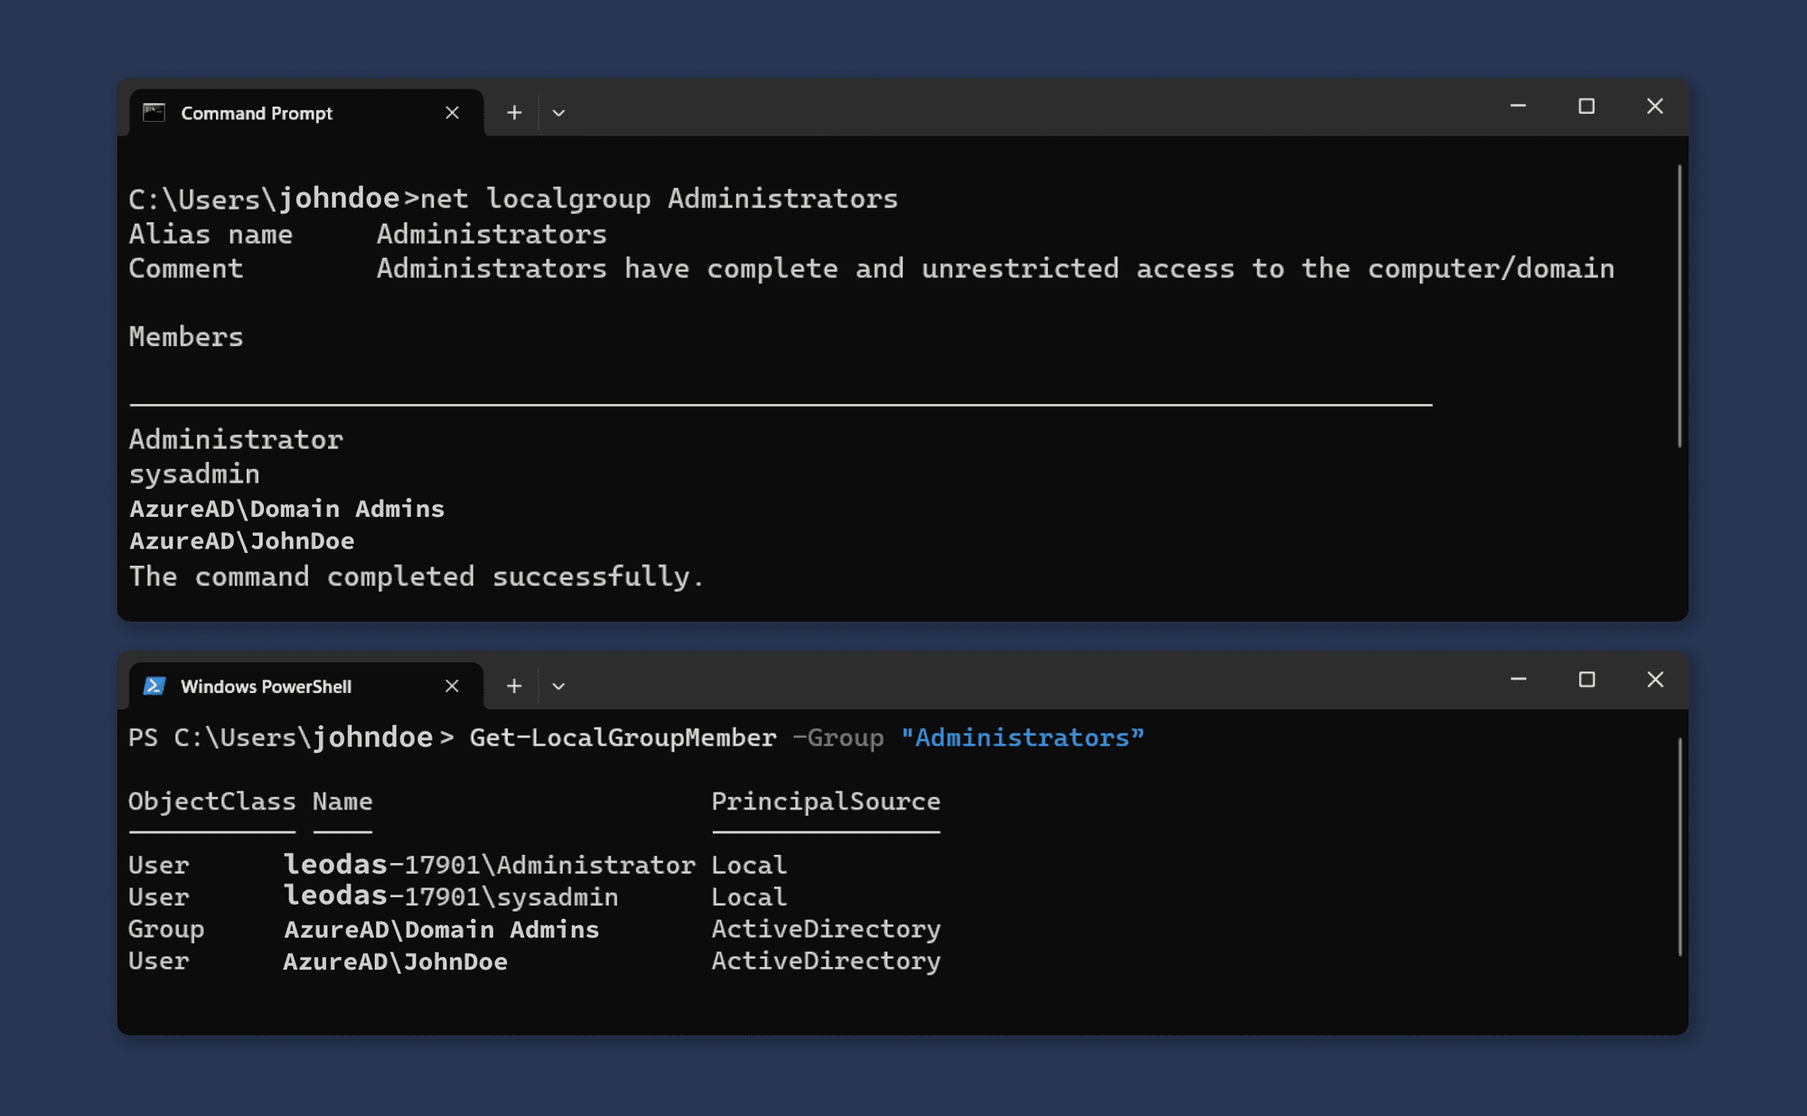Close the PowerShell window
Screen dimensions: 1807x1116
[x=1655, y=680]
